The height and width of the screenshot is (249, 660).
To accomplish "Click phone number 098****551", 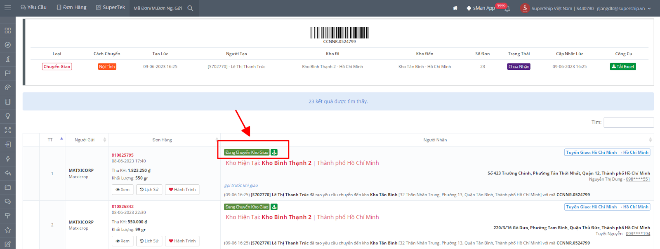I will coord(638,179).
